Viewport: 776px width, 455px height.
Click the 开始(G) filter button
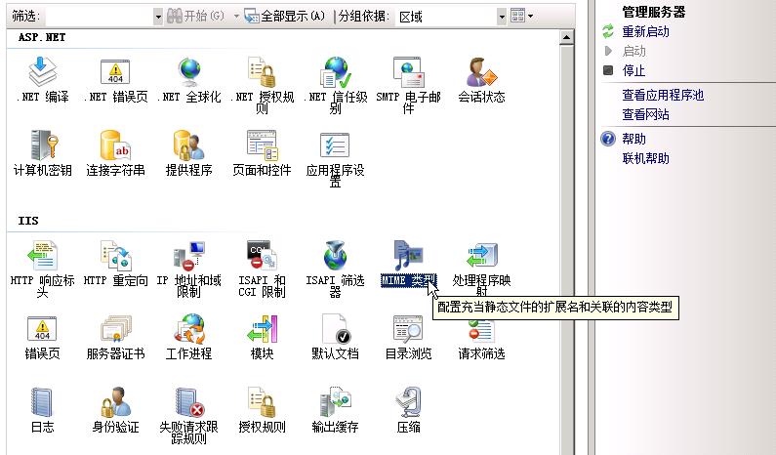pos(195,17)
